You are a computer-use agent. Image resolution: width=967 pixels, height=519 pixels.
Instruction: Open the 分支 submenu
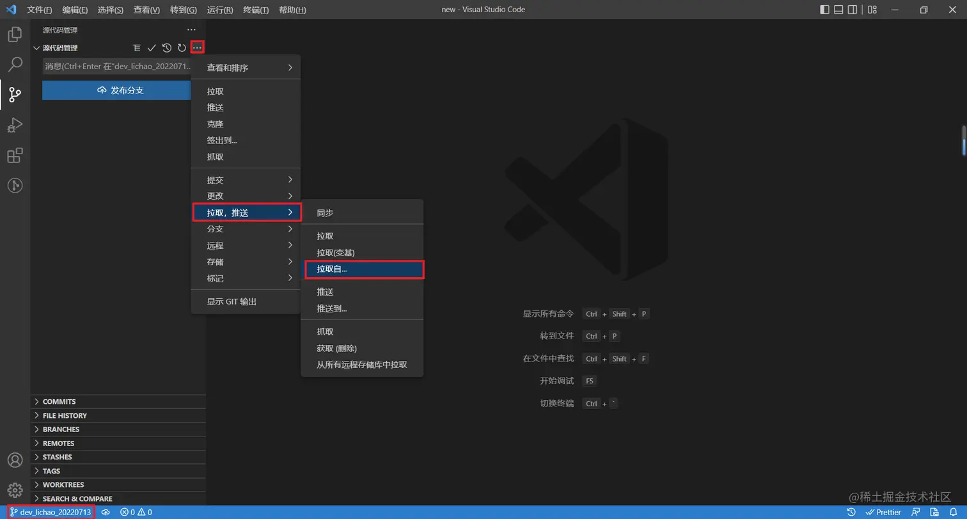click(246, 229)
